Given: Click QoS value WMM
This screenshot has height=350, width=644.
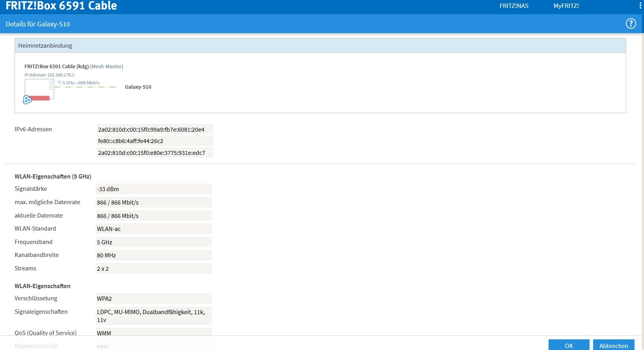Looking at the screenshot, I should coord(153,332).
